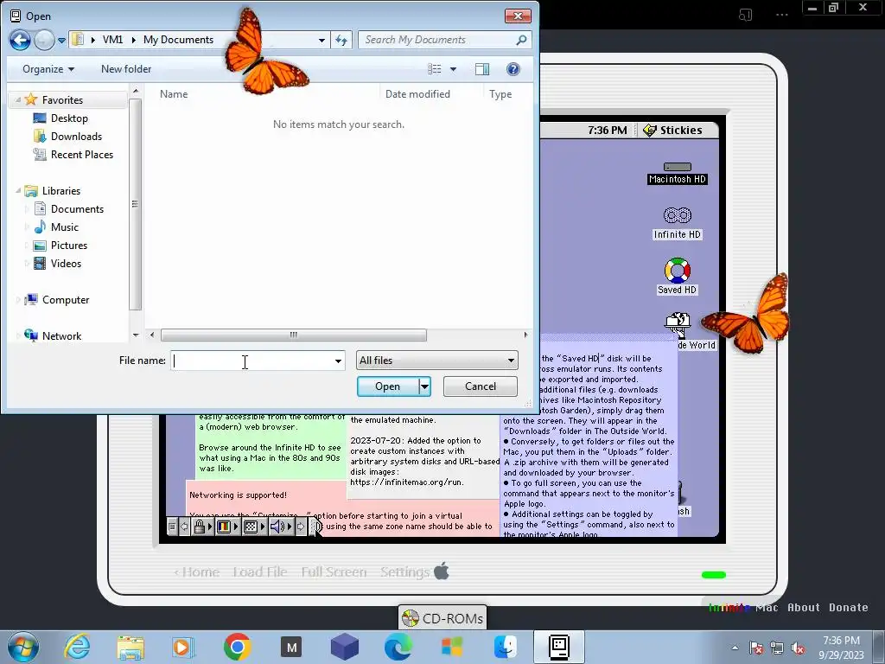
Task: Click Home link below Mac screen
Action: click(197, 572)
